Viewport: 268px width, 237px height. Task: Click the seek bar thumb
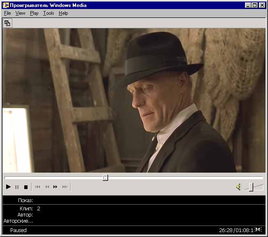[x=105, y=178]
